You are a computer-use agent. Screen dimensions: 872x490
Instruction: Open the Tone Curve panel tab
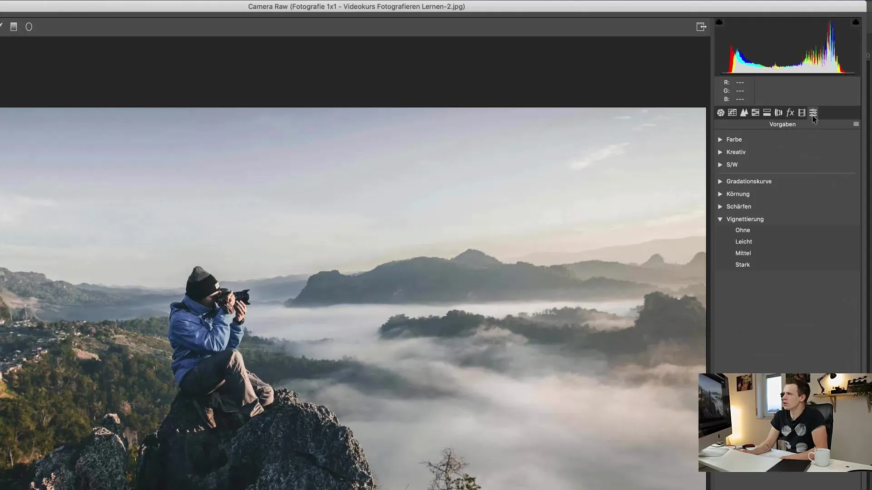coord(732,113)
